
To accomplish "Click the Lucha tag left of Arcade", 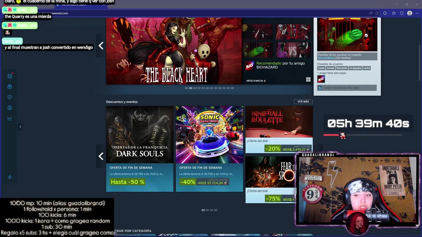I will tap(321, 68).
